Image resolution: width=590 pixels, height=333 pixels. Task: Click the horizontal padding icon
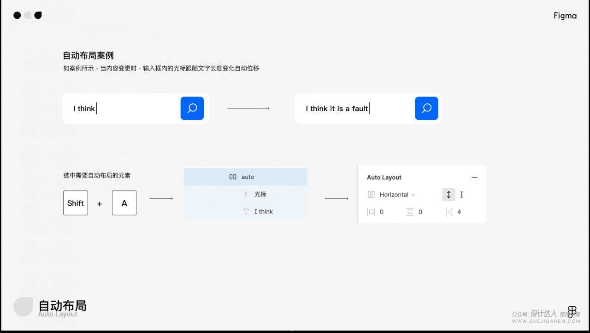(371, 212)
